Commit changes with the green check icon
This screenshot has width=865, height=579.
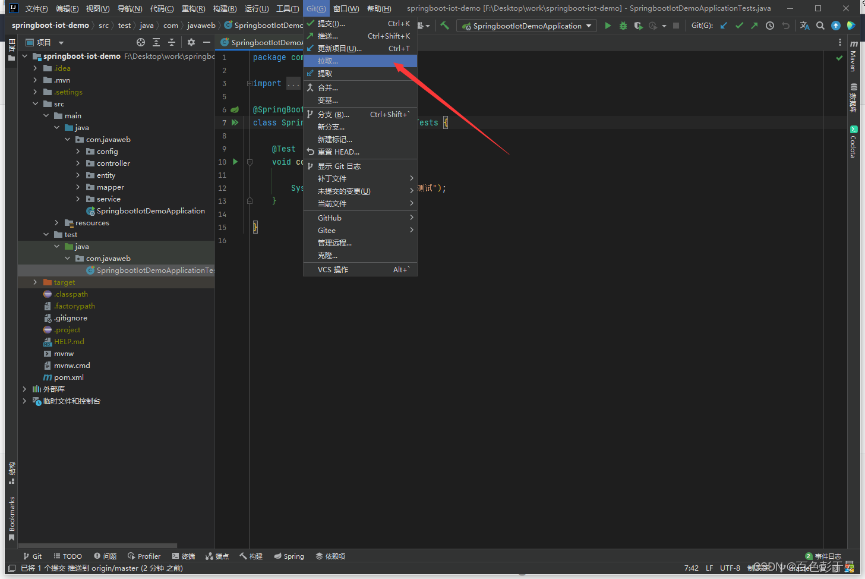pos(739,26)
